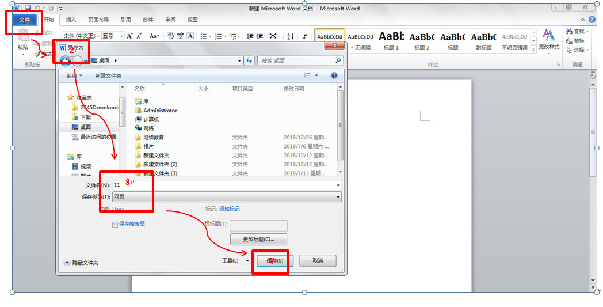The image size is (603, 307).
Task: Click the Numbering list icon
Action: pos(218,36)
